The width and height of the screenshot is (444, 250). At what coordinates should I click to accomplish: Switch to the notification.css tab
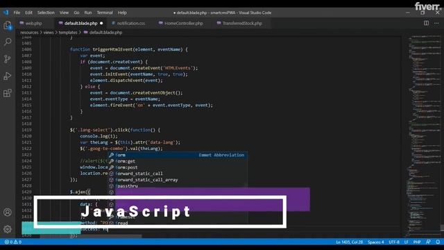point(131,23)
